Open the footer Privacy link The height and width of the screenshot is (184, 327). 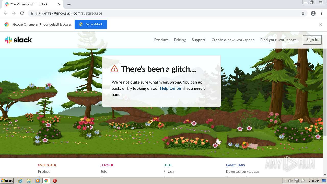click(169, 171)
